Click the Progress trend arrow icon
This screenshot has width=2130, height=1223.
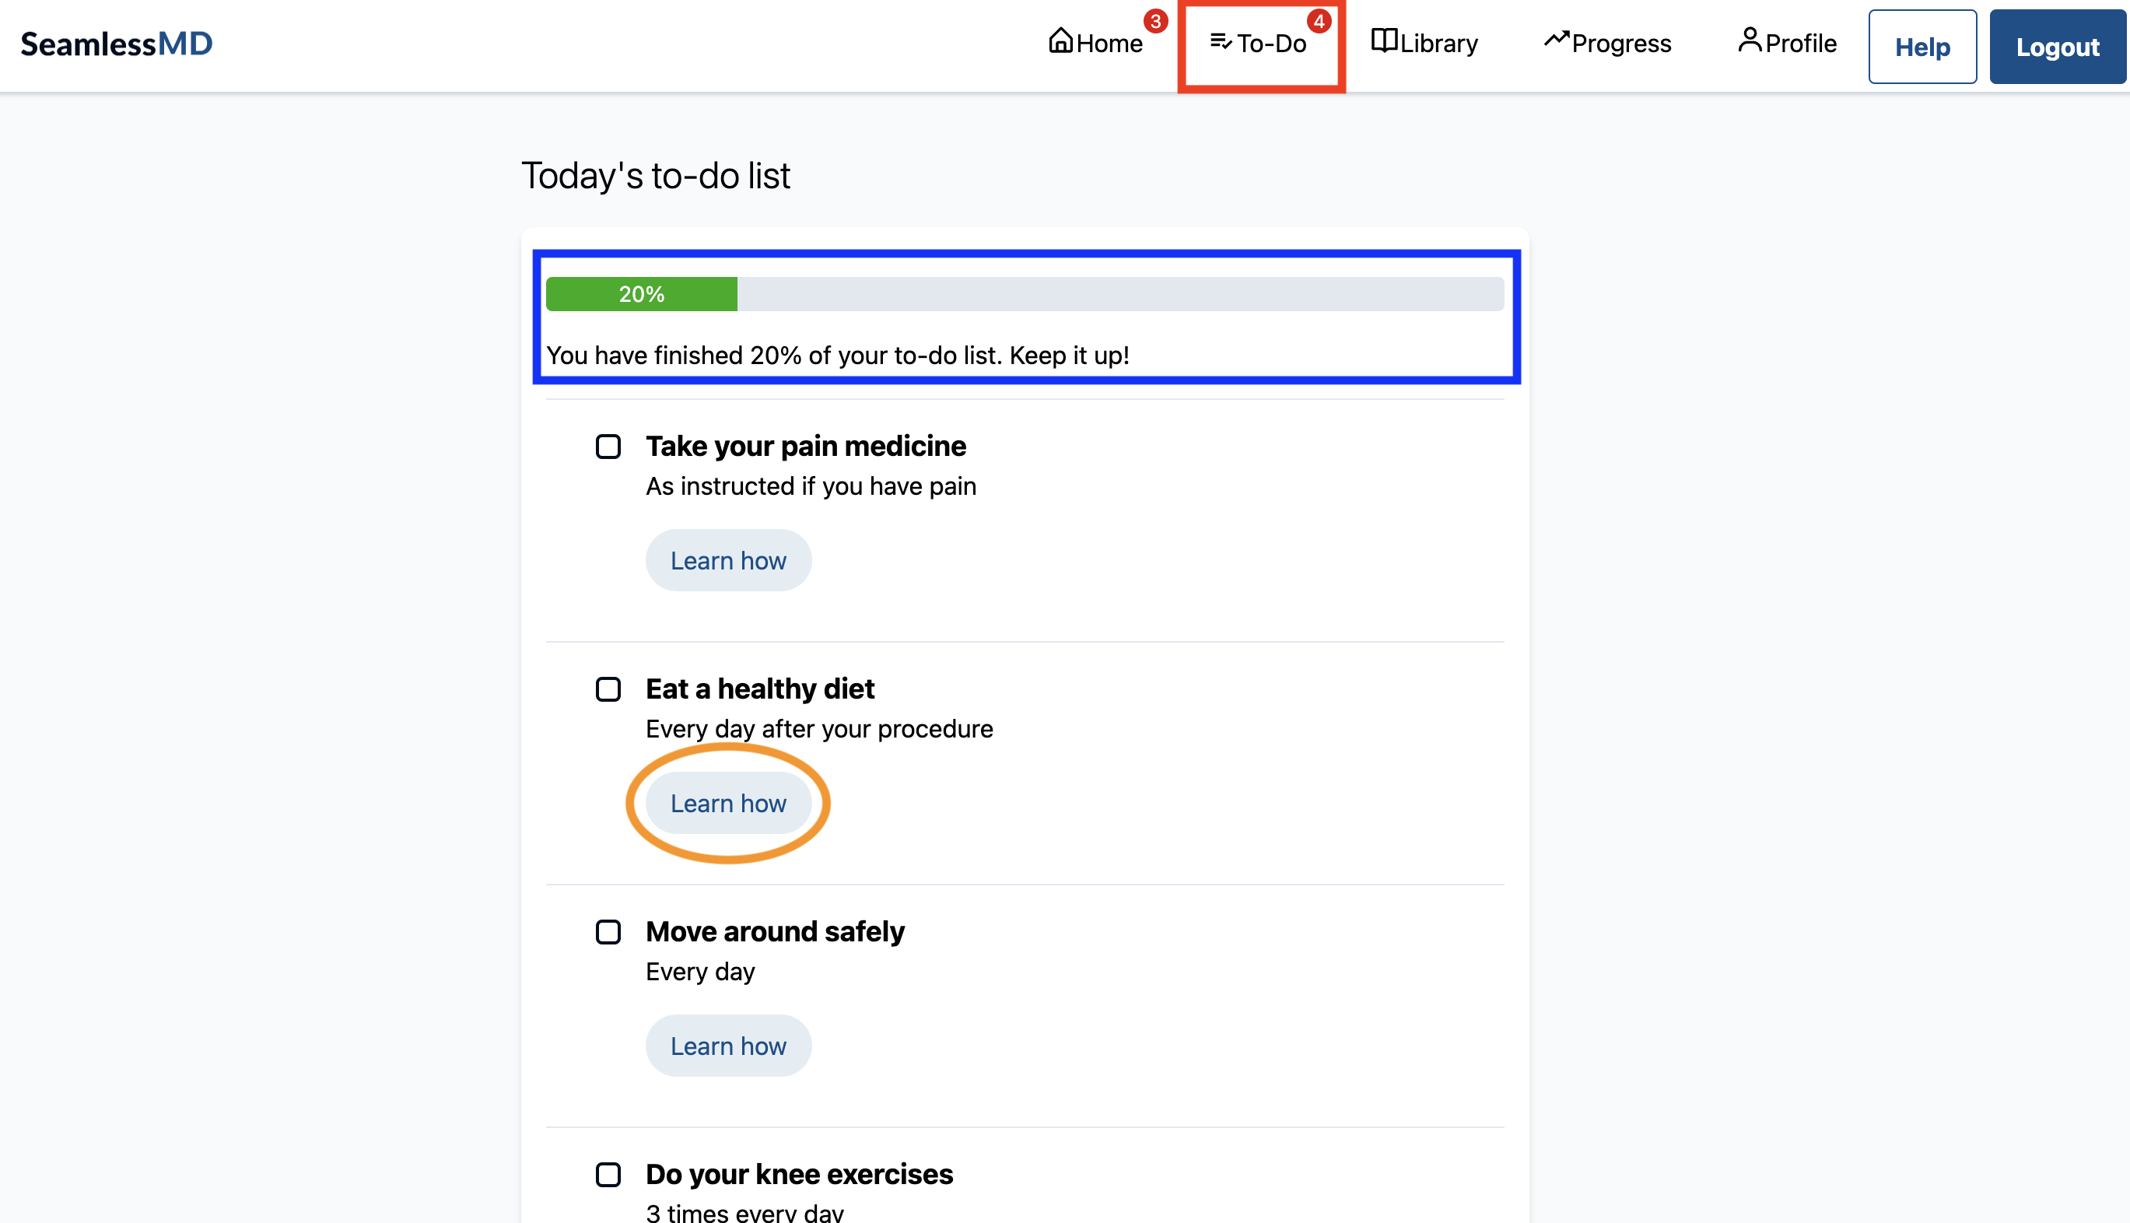tap(1556, 40)
